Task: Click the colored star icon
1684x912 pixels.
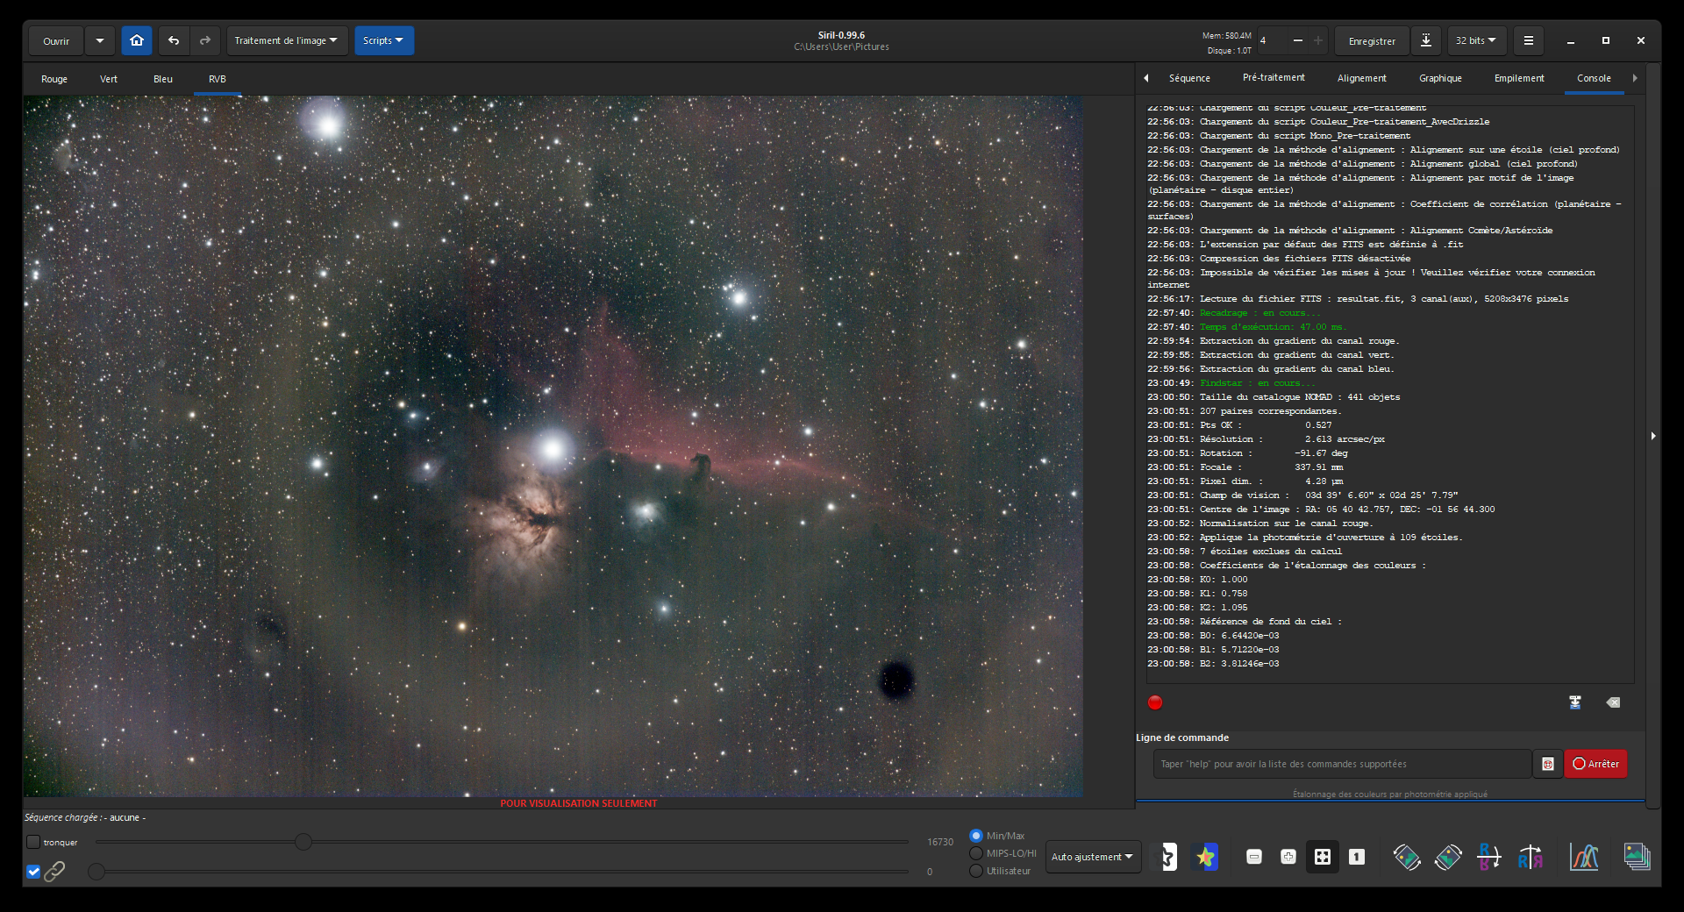Action: click(1206, 857)
